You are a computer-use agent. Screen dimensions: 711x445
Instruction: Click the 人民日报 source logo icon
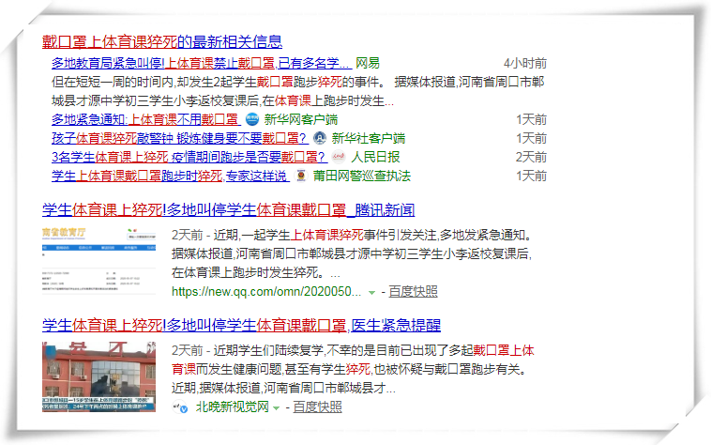339,157
